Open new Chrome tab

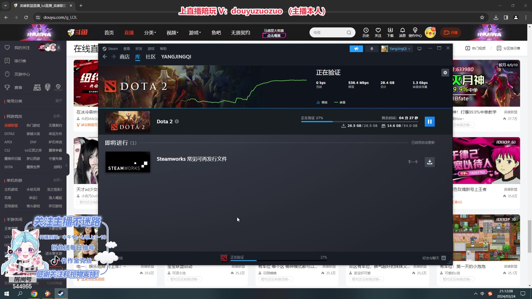81,6
